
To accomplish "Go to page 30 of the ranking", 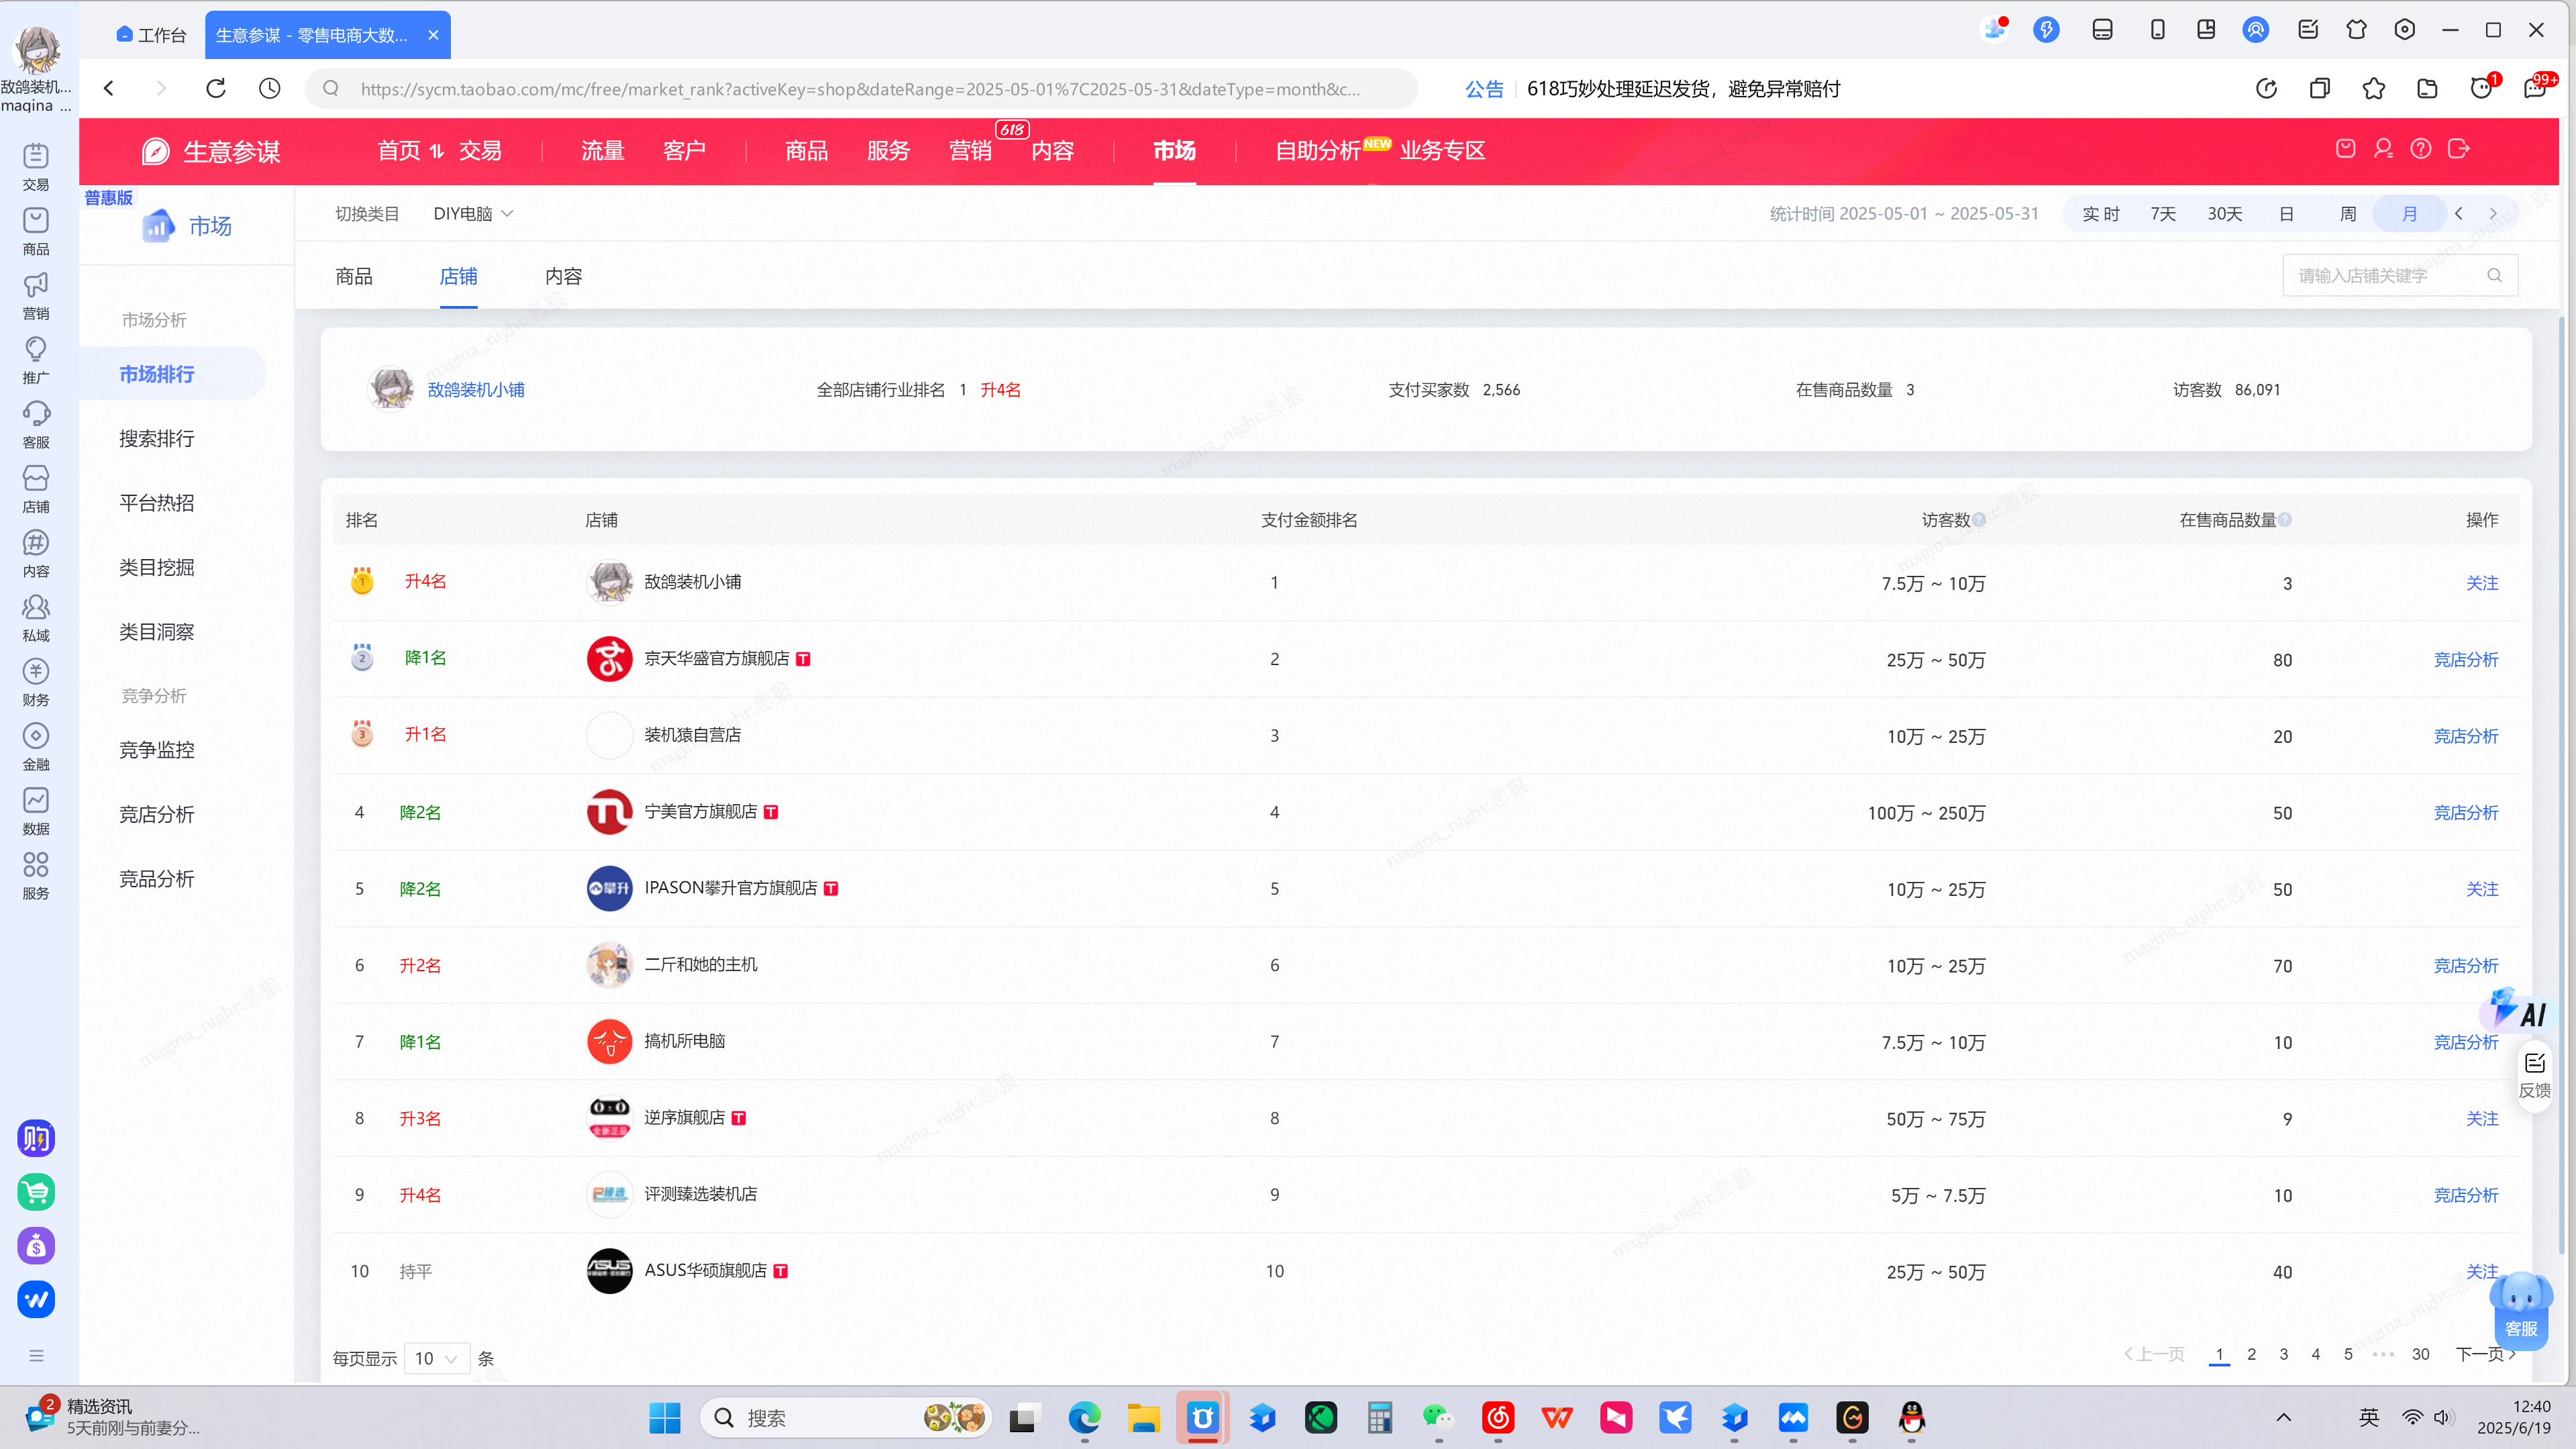I will click(2420, 1355).
